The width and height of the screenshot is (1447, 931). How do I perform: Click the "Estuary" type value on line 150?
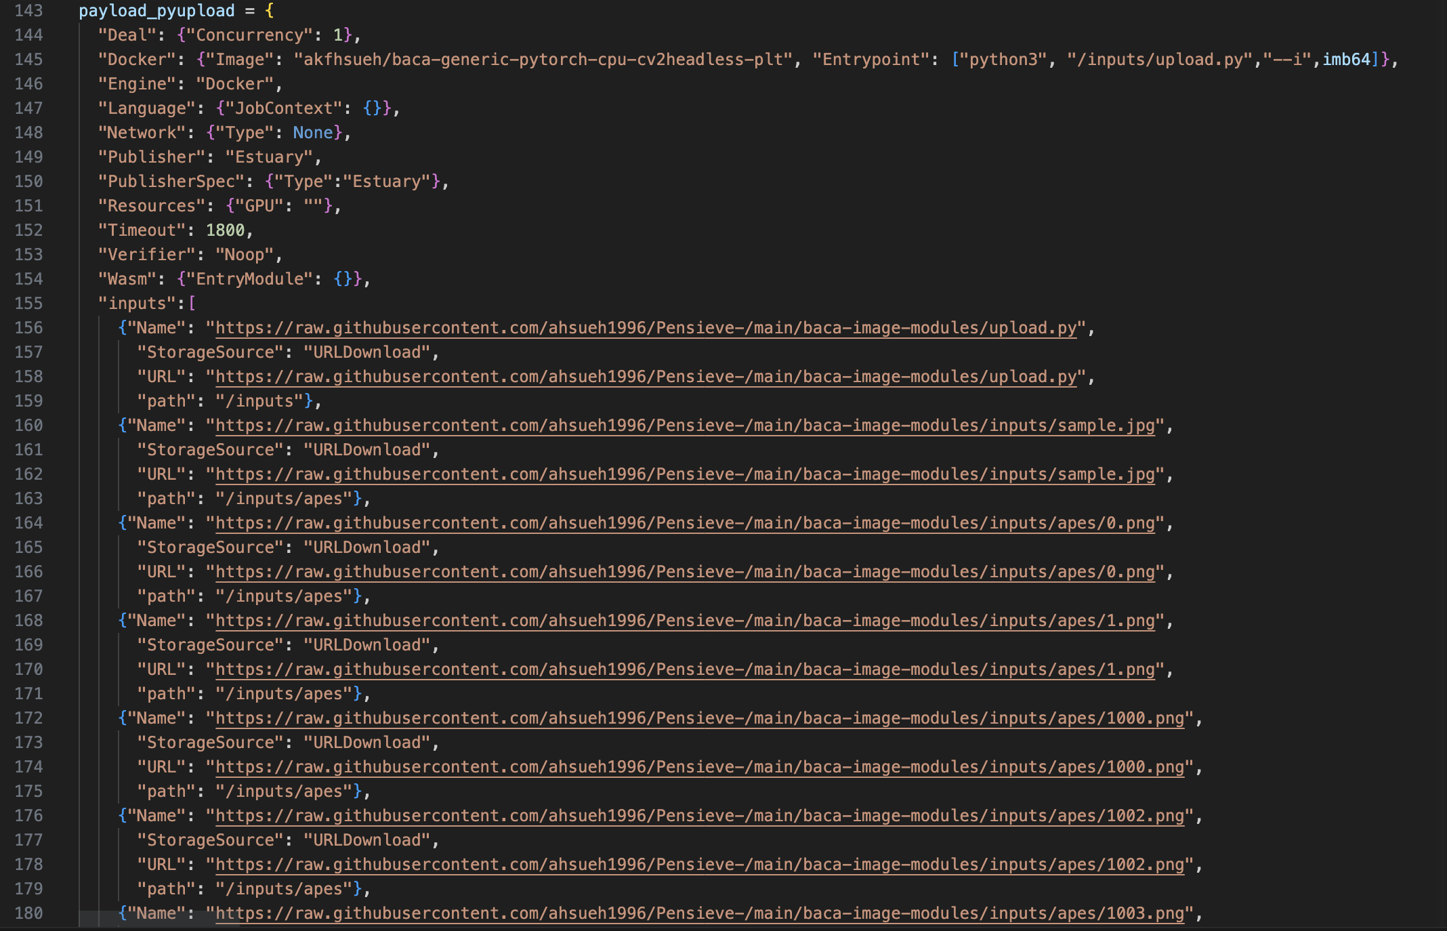[387, 182]
